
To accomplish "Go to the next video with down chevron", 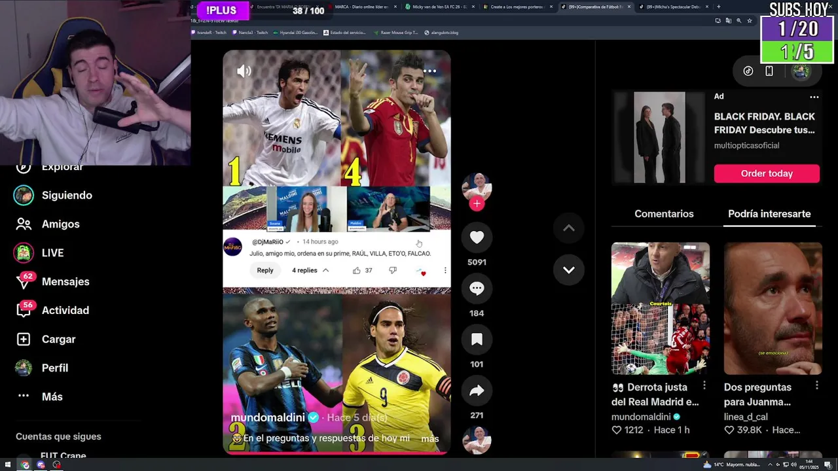I will 568,270.
